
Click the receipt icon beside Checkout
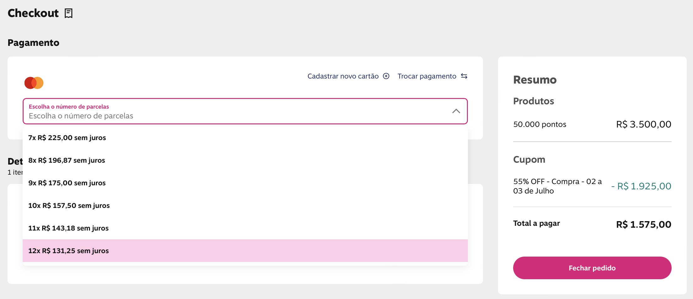pyautogui.click(x=69, y=13)
